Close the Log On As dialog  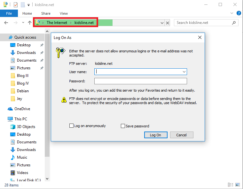point(200,37)
